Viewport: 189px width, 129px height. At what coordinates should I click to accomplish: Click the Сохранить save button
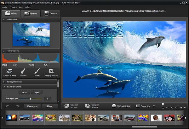tap(32, 106)
